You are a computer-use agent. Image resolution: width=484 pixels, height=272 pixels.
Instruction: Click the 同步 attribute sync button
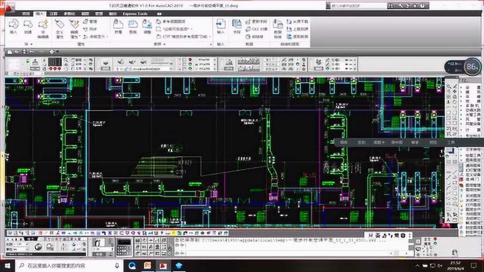[90, 29]
